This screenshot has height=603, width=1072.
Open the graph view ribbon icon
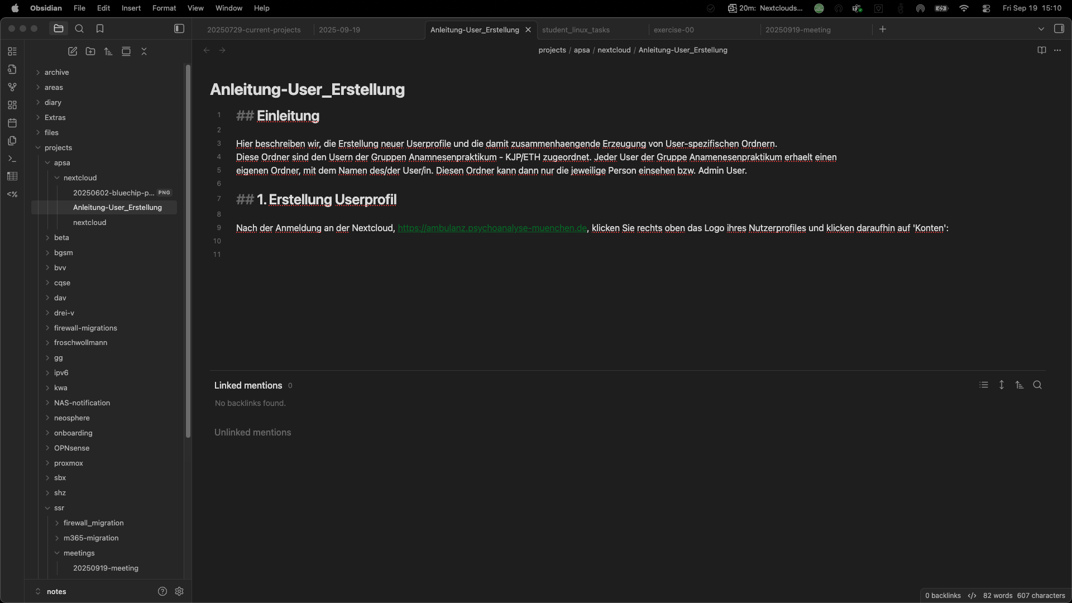point(12,87)
